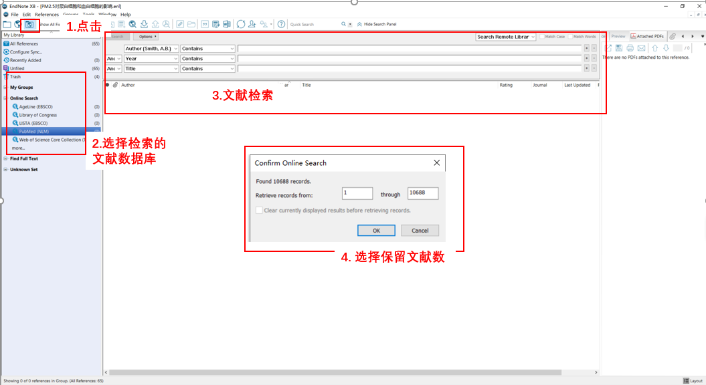Screen dimensions: 706x385
Task: Switch to the Preview tab
Action: tap(618, 37)
